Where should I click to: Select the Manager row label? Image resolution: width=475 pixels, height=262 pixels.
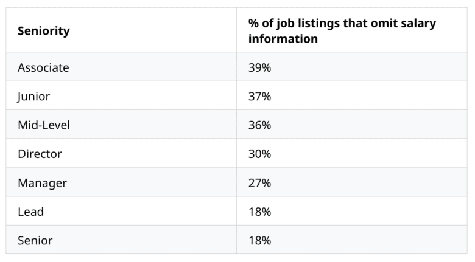(42, 183)
